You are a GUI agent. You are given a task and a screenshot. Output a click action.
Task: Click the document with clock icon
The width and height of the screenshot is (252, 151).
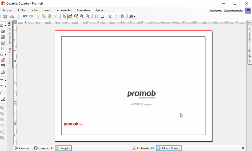[3, 72]
